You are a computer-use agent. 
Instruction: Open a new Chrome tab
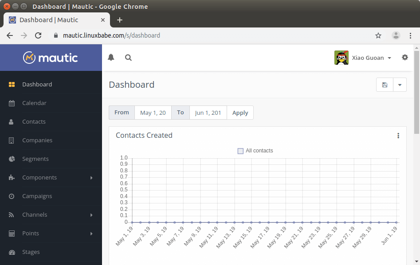pos(119,20)
